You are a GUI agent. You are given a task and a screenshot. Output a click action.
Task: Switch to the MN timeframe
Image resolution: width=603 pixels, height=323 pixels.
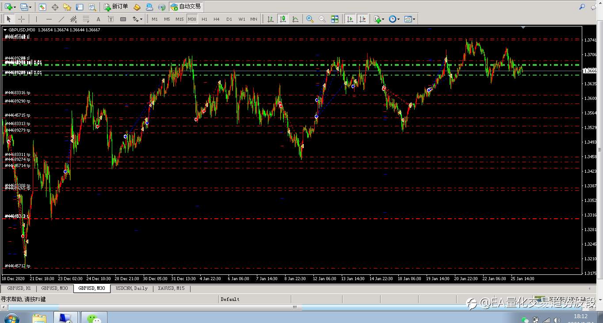click(x=253, y=19)
